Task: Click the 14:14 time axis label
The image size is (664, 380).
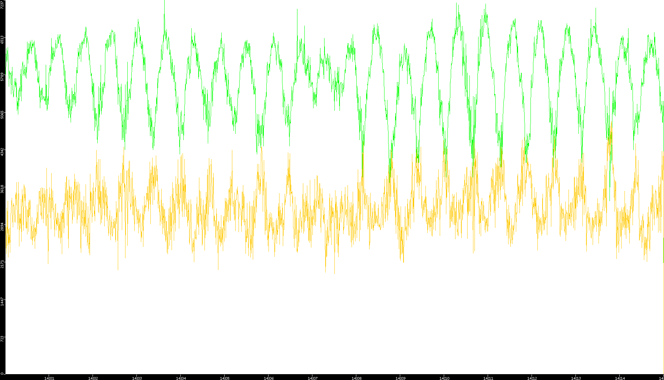Action: click(620, 378)
